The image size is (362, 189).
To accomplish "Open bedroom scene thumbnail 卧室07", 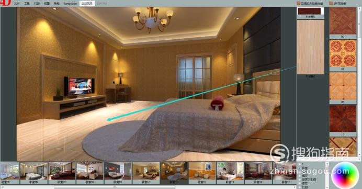I will [x=62, y=173].
